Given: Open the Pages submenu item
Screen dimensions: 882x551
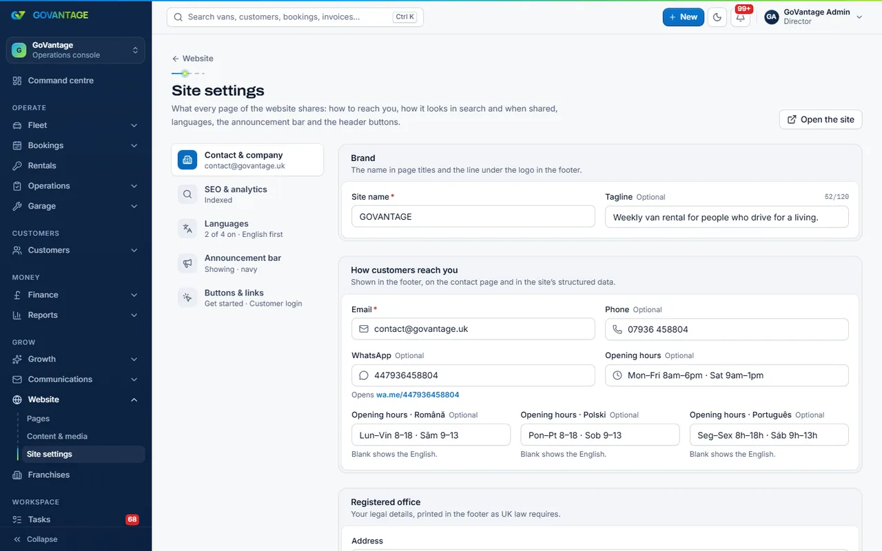Looking at the screenshot, I should (x=38, y=419).
